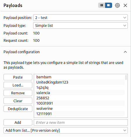
Task: Select payload '12111991' in the list
Action: 79,114
